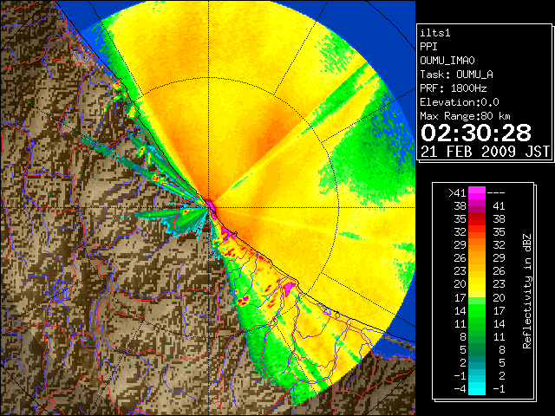This screenshot has height=416, width=555.
Task: Pick the red legend band beside '35'
Action: pos(477,219)
